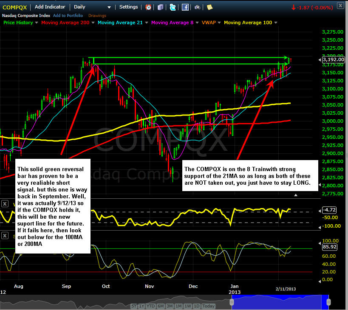This screenshot has width=348, height=310.
Task: Click the Today range button
Action: click(208, 306)
